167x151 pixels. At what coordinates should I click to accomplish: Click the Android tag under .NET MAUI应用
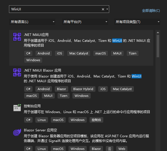click(44, 53)
